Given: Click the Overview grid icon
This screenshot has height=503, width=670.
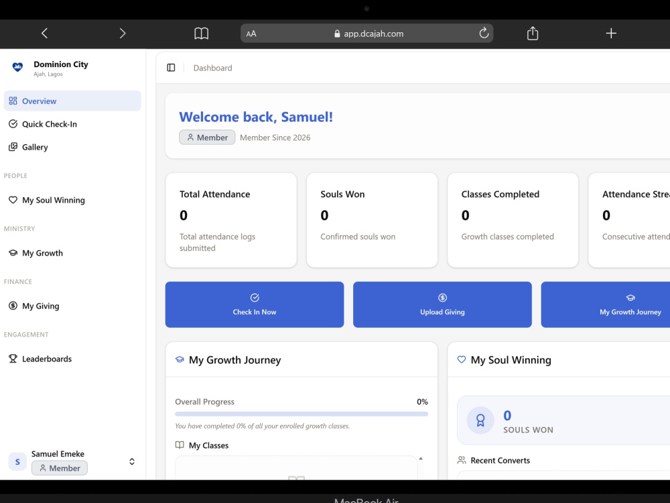Looking at the screenshot, I should coord(13,101).
